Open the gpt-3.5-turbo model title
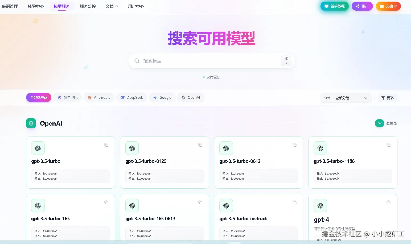The image size is (411, 244). pyautogui.click(x=46, y=161)
